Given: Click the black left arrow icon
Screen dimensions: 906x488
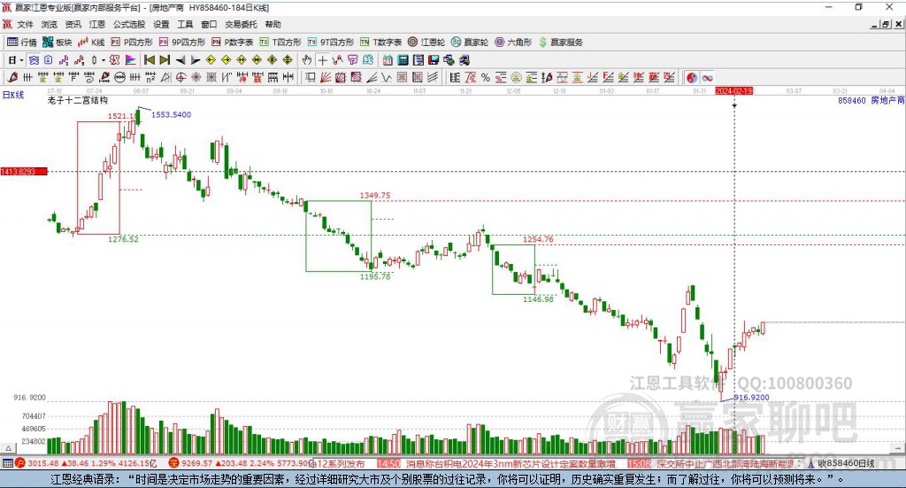Looking at the screenshot, I should (180, 60).
